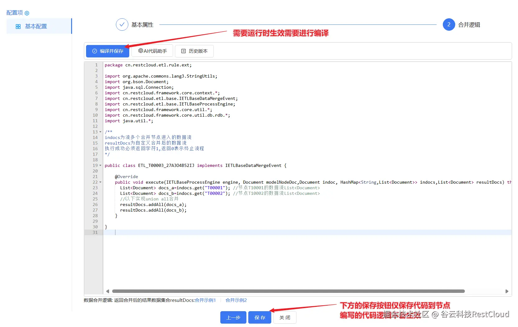
Task: Click the import StringUtils line
Action: (x=161, y=76)
